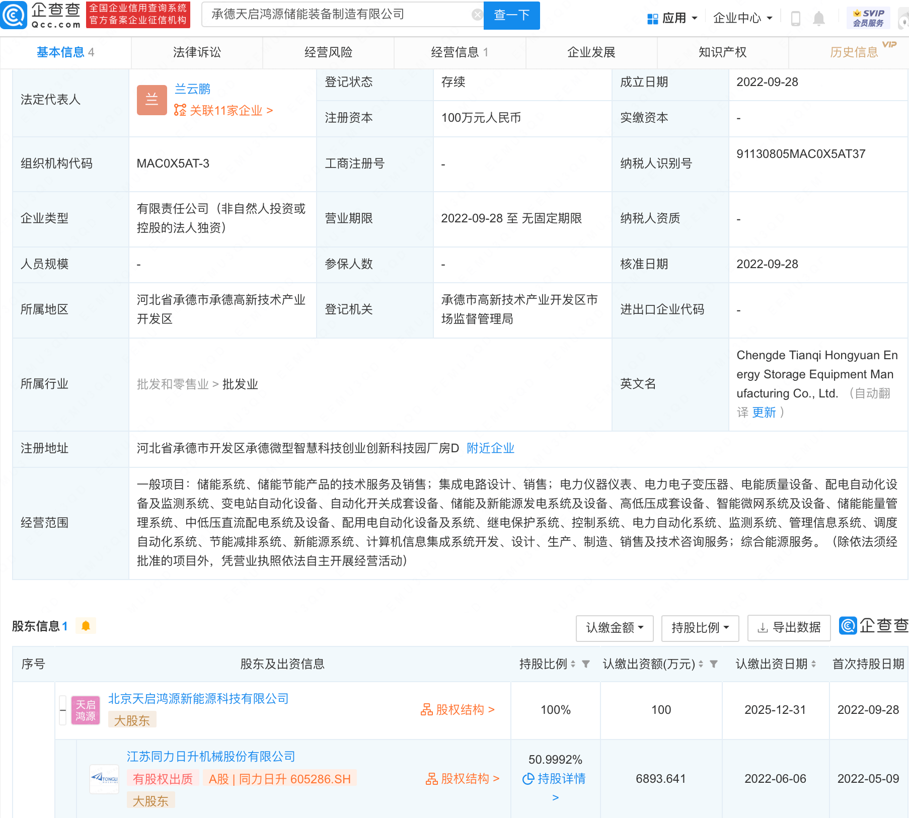Switch to 知识产权 tab
The image size is (909, 818).
pos(723,52)
